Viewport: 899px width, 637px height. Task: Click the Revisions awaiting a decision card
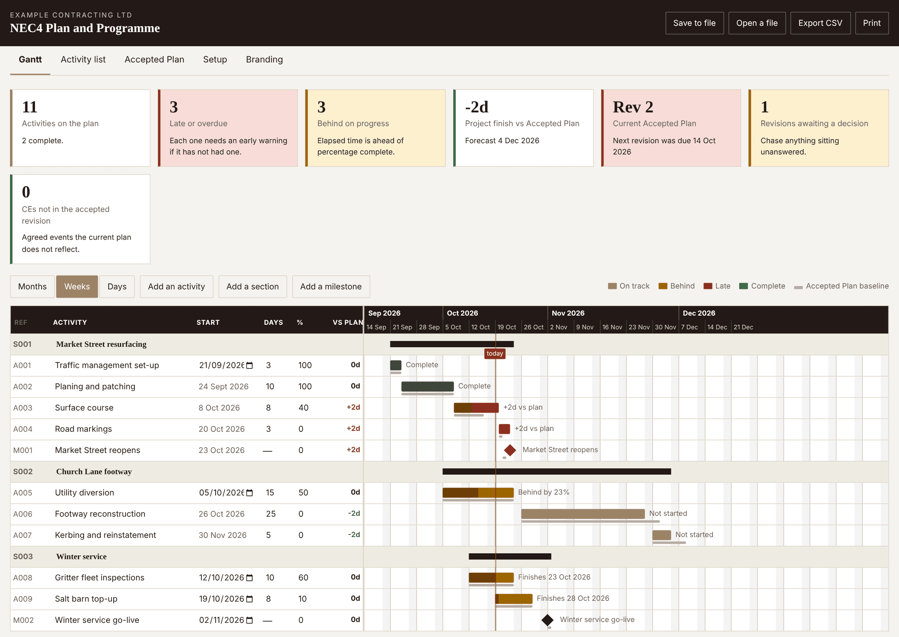click(819, 128)
